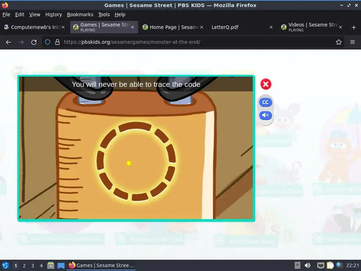Viewport: 361px width, 271px height.
Task: Open the Edit menu
Action: 20,14
